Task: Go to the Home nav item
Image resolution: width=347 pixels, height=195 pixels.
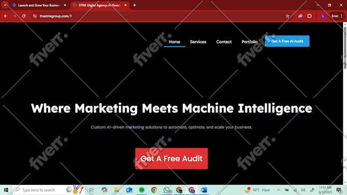Action: [x=175, y=42]
